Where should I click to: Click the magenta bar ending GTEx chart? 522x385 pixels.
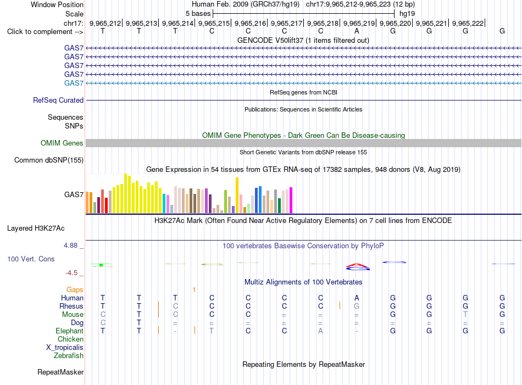(x=291, y=200)
